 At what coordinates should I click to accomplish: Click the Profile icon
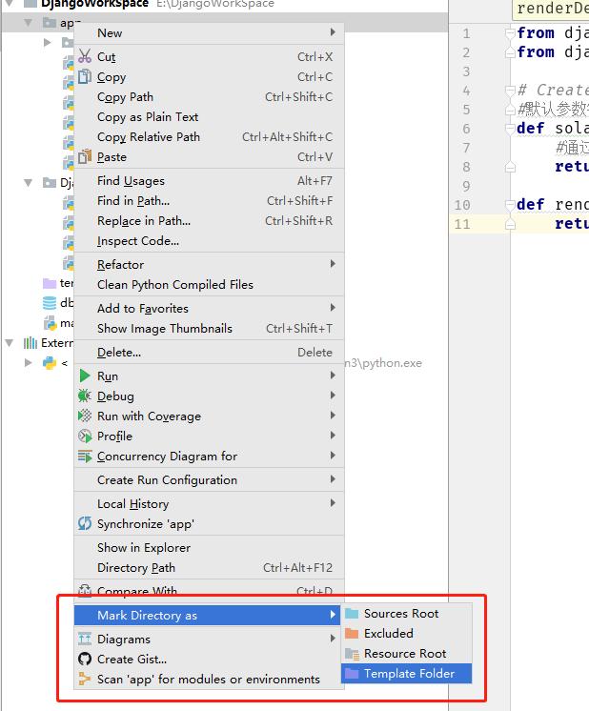click(x=85, y=437)
